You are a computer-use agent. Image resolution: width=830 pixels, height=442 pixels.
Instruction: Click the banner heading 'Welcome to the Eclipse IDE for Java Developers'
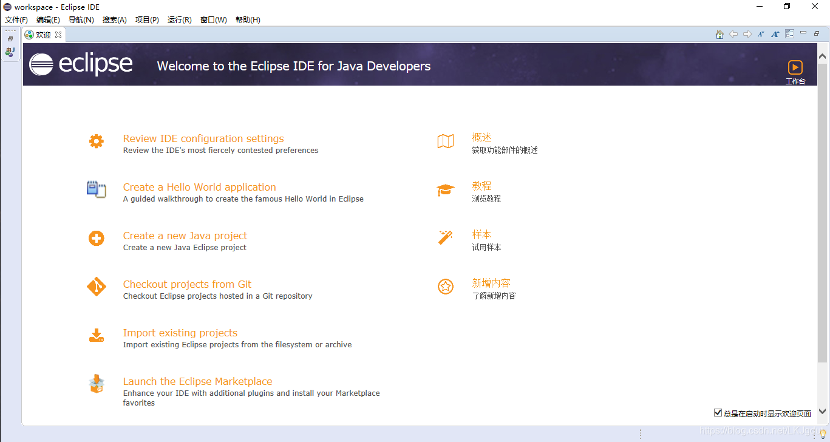(x=294, y=66)
